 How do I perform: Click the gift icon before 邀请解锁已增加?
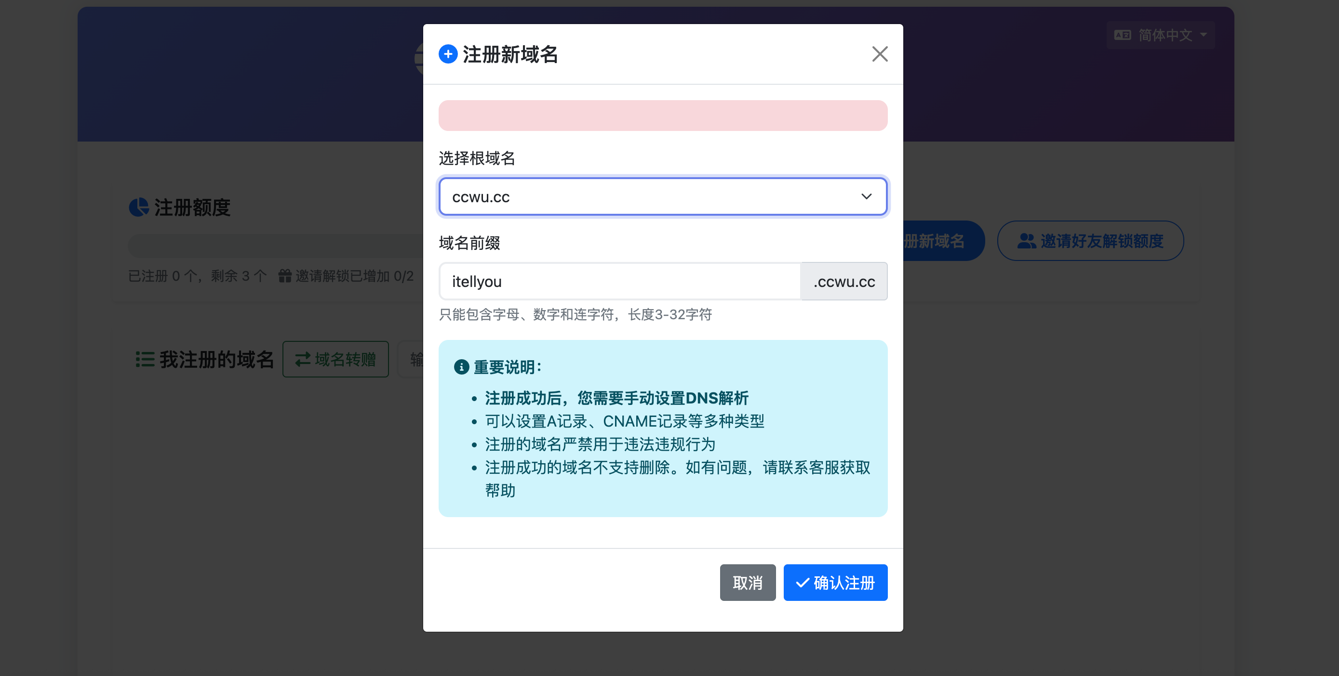(284, 276)
